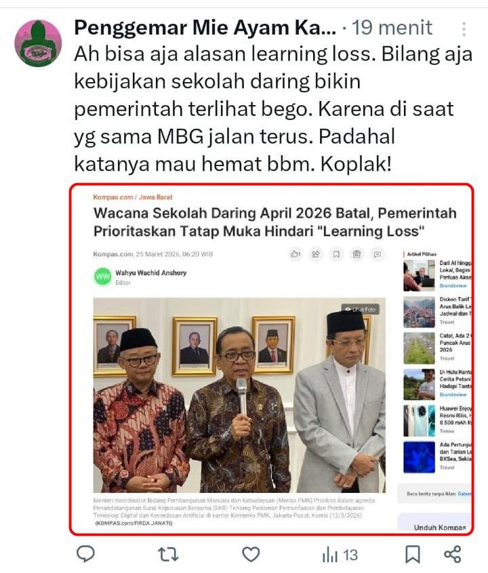The image size is (488, 573).
Task: Open the Huawei Enjoy article thumbnail
Action: [419, 420]
